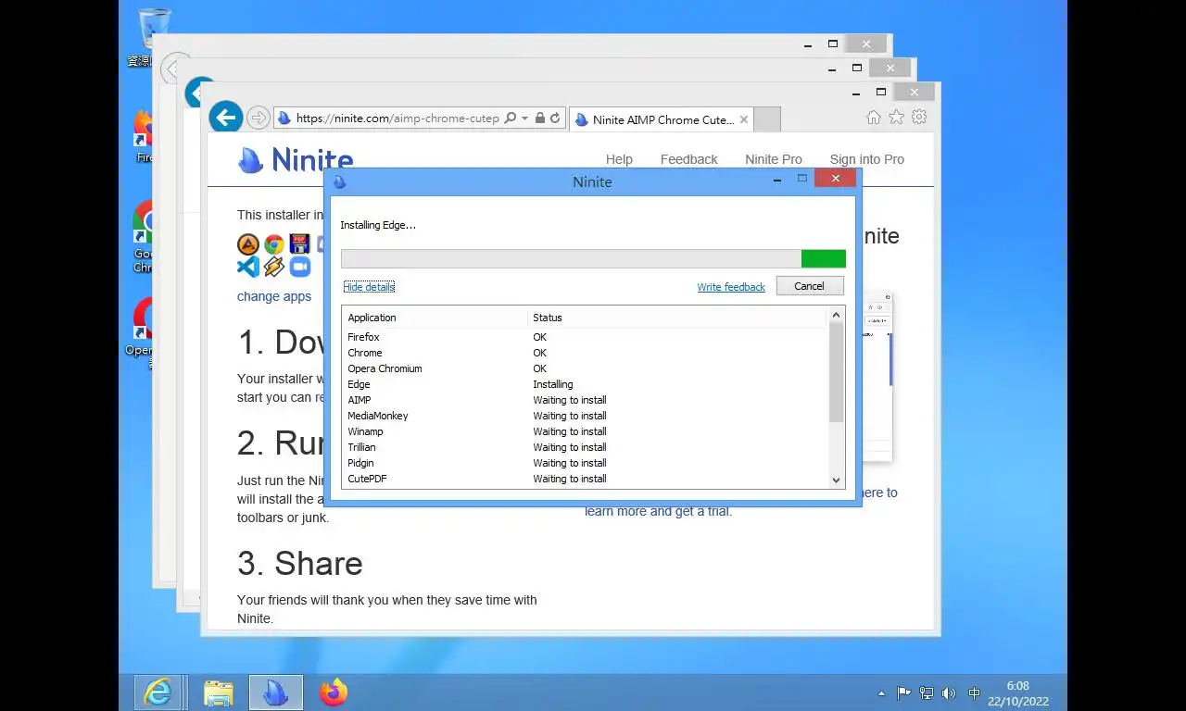Open the Feedback link on Ninite page
The width and height of the screenshot is (1186, 711).
tap(688, 159)
